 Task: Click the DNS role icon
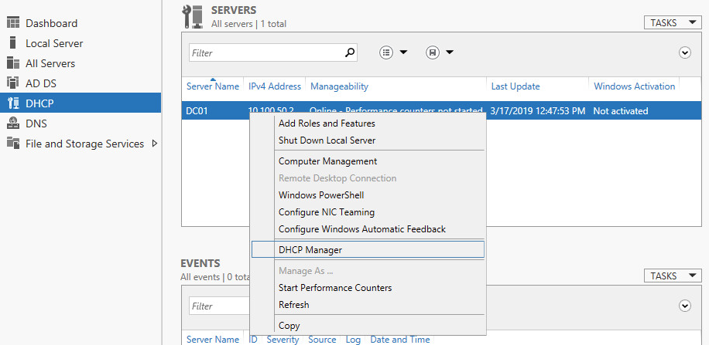[x=12, y=123]
